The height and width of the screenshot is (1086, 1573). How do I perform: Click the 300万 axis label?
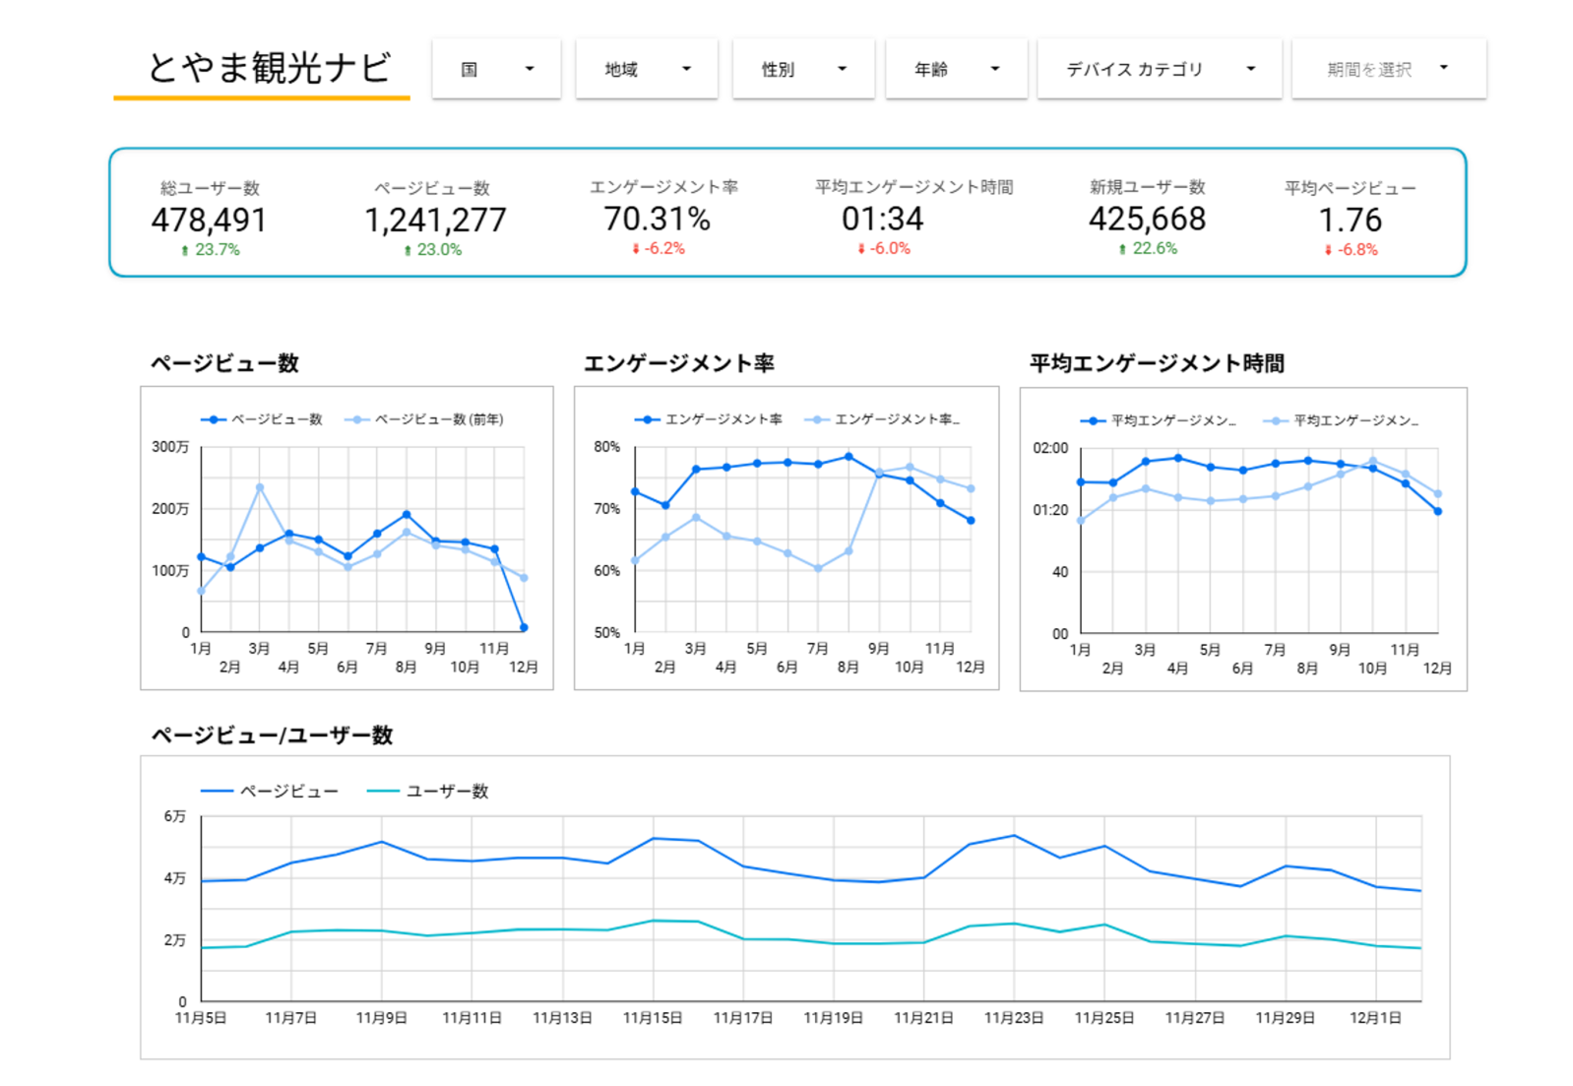pyautogui.click(x=170, y=446)
